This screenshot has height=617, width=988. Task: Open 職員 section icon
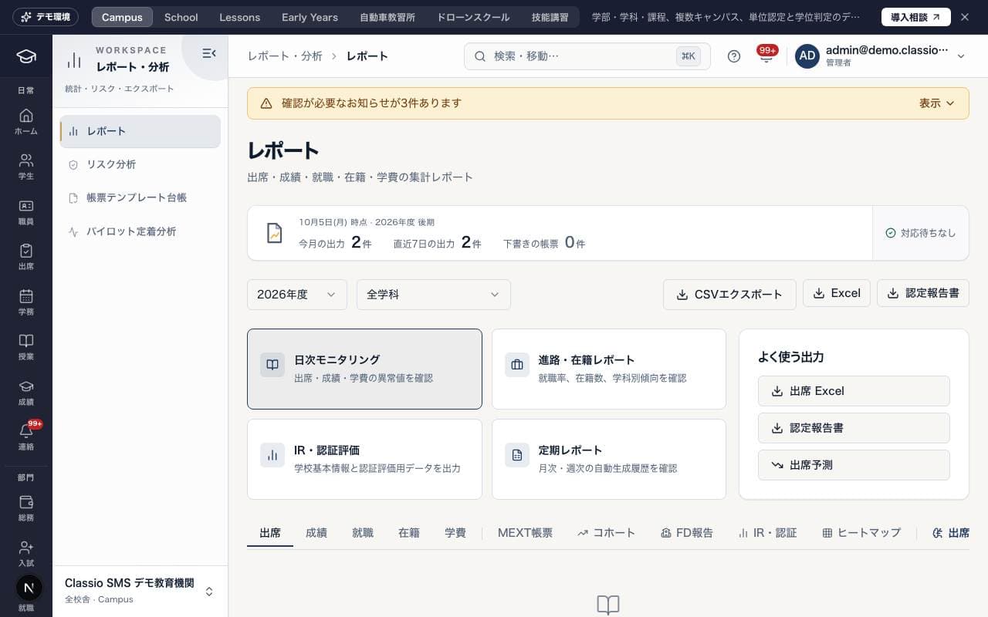click(x=25, y=212)
